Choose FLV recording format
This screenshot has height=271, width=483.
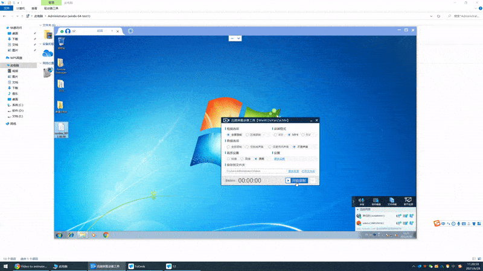[303, 135]
